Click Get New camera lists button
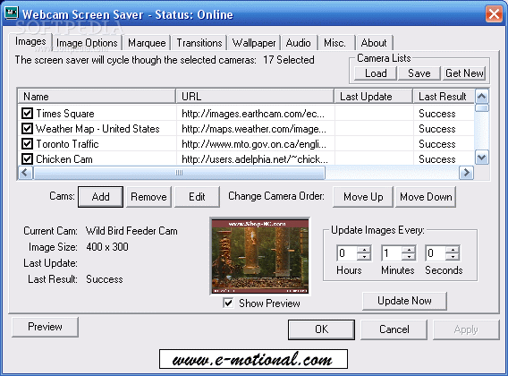The image size is (508, 376). coord(464,73)
